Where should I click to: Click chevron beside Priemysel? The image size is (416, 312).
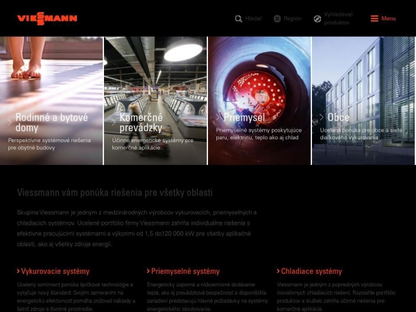(218, 117)
